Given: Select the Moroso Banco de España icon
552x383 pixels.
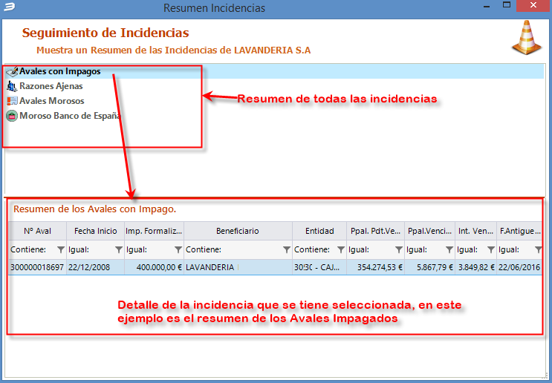Looking at the screenshot, I should click(12, 116).
